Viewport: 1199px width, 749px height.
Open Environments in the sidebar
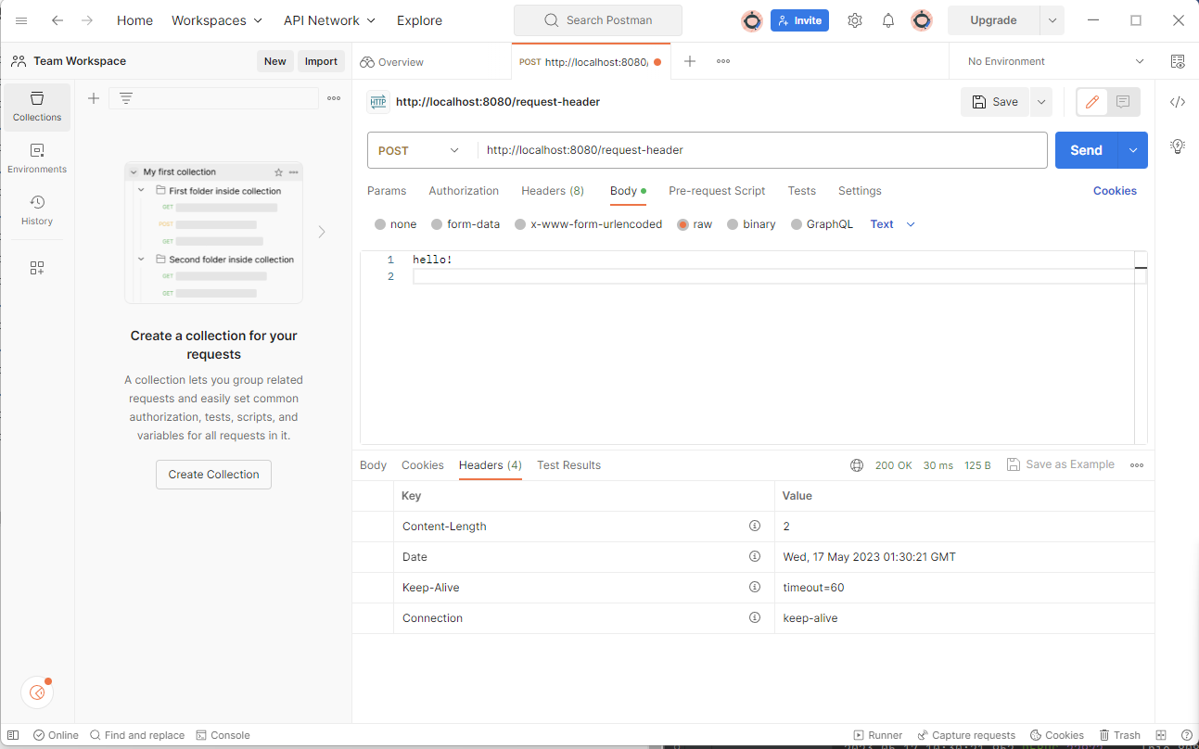tap(37, 159)
